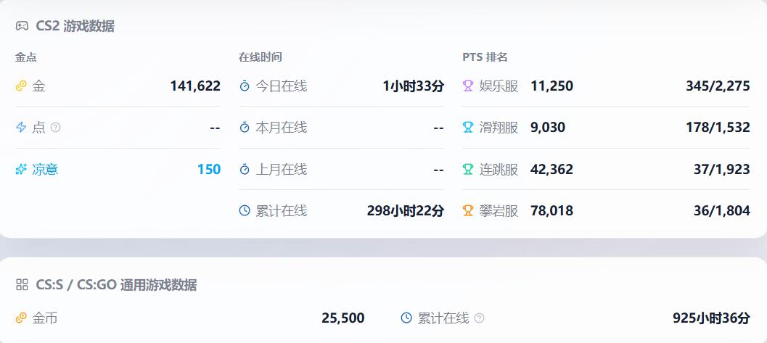The width and height of the screenshot is (767, 343).
Task: Click the blue 150 凉意 value
Action: [209, 170]
